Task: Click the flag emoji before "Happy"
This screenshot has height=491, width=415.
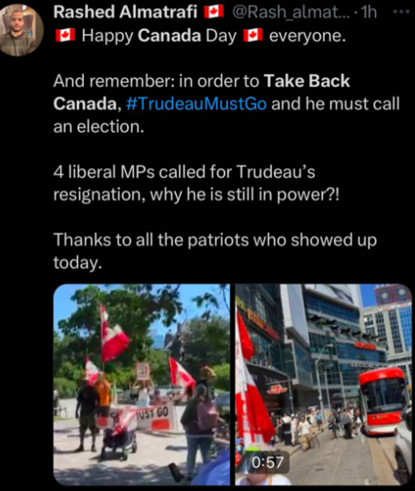Action: click(x=65, y=35)
